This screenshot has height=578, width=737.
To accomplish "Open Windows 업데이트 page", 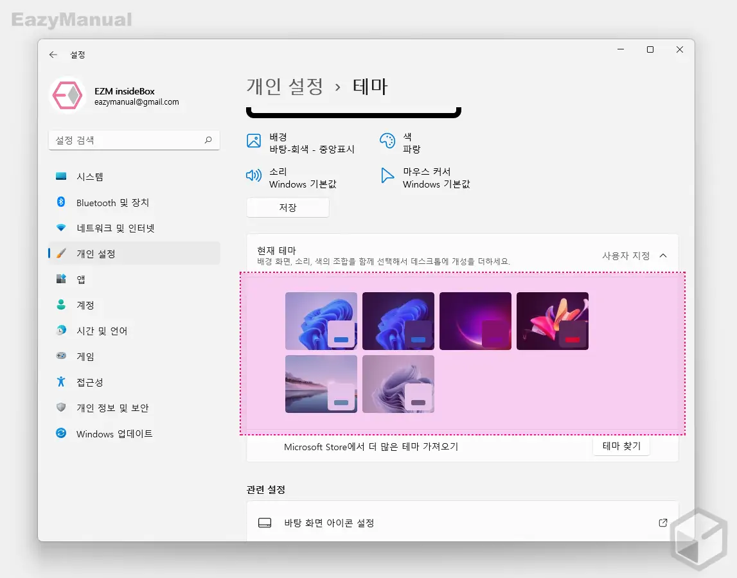I will pyautogui.click(x=134, y=433).
